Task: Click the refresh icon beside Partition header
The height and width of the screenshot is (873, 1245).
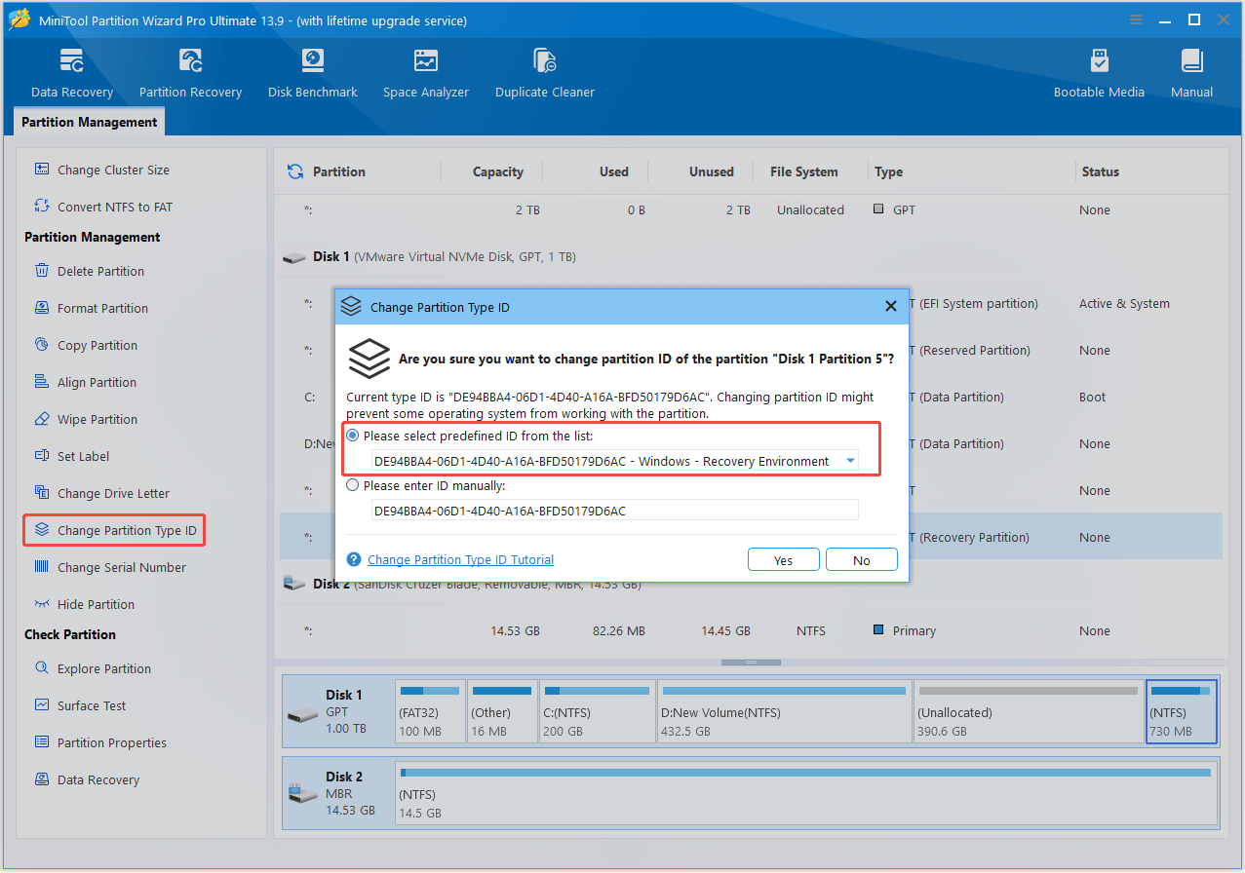Action: pyautogui.click(x=294, y=171)
